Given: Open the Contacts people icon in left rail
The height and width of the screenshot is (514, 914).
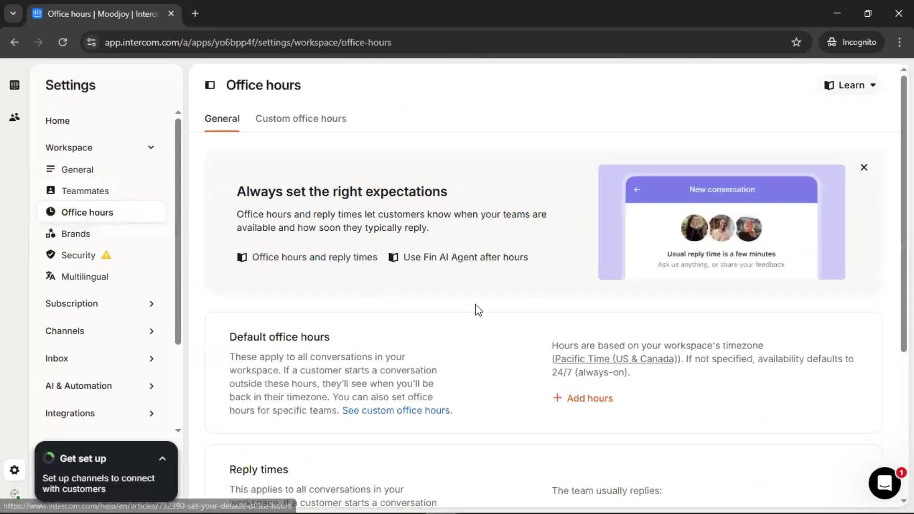Looking at the screenshot, I should click(x=14, y=117).
